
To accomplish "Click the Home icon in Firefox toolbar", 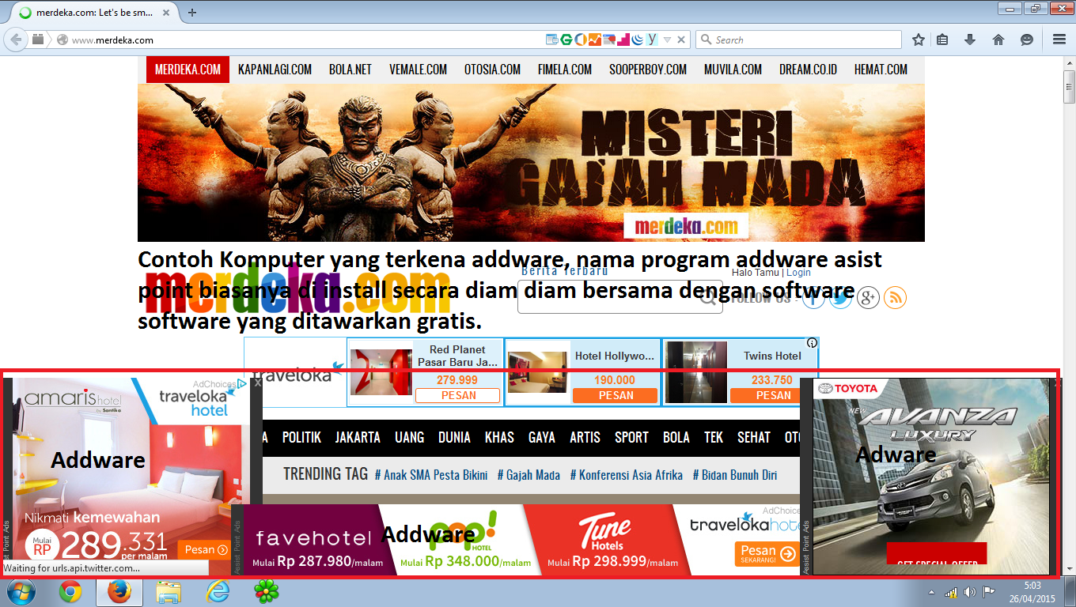I will coord(998,40).
